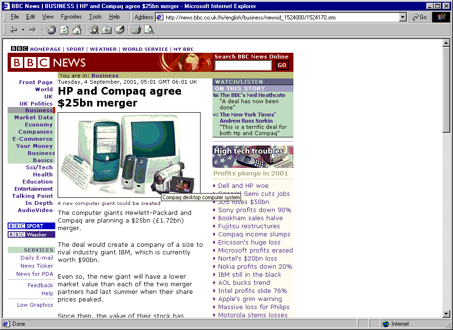Screen dimensions: 453x330
Task: Open the Intel profits slide 76% story
Action: 252,291
